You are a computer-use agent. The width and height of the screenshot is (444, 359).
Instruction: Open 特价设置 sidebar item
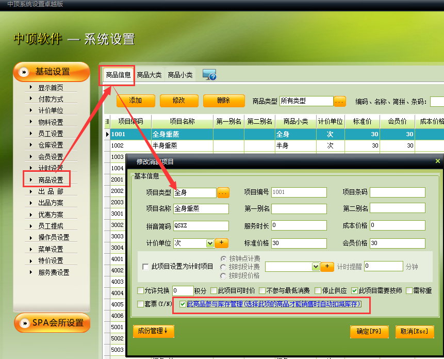pos(51,260)
